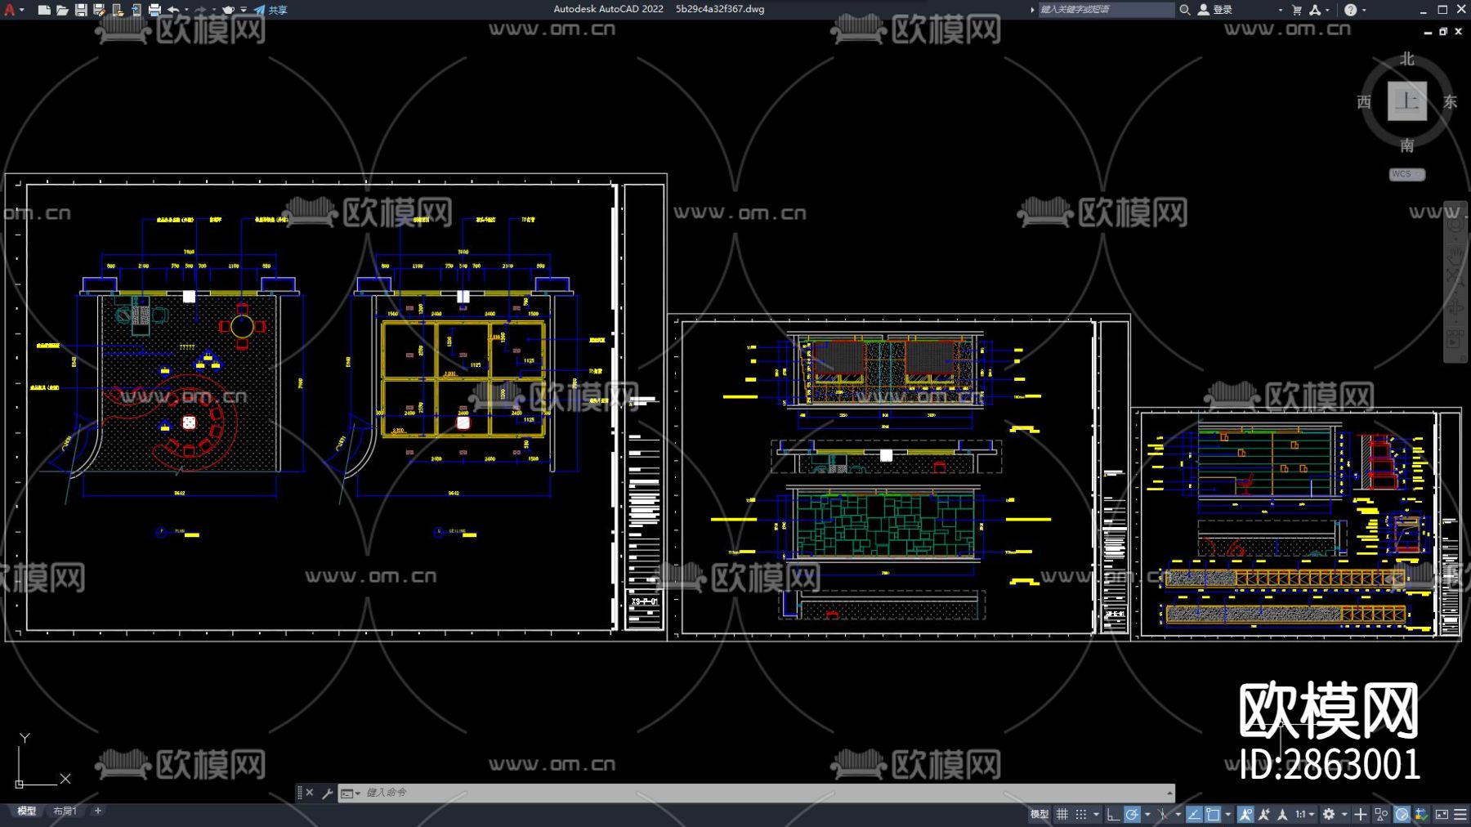Screen dimensions: 1471x827
Task: Click 南 south on ViewCube compass
Action: click(1406, 145)
